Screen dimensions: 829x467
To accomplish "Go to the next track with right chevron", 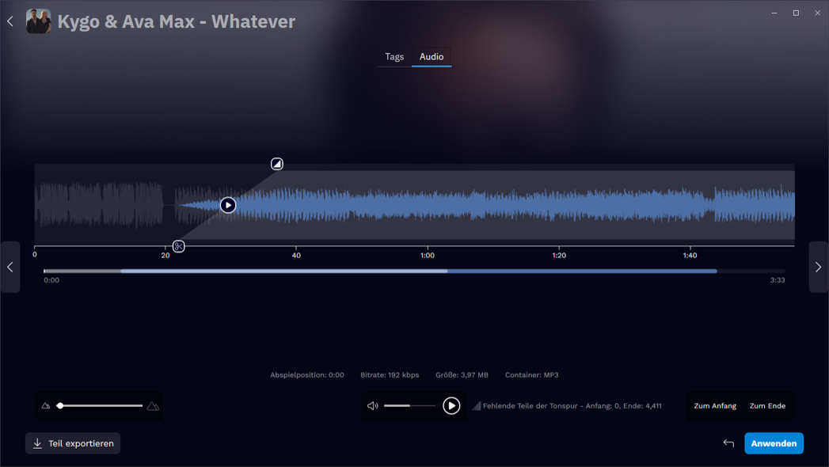I will 818,268.
